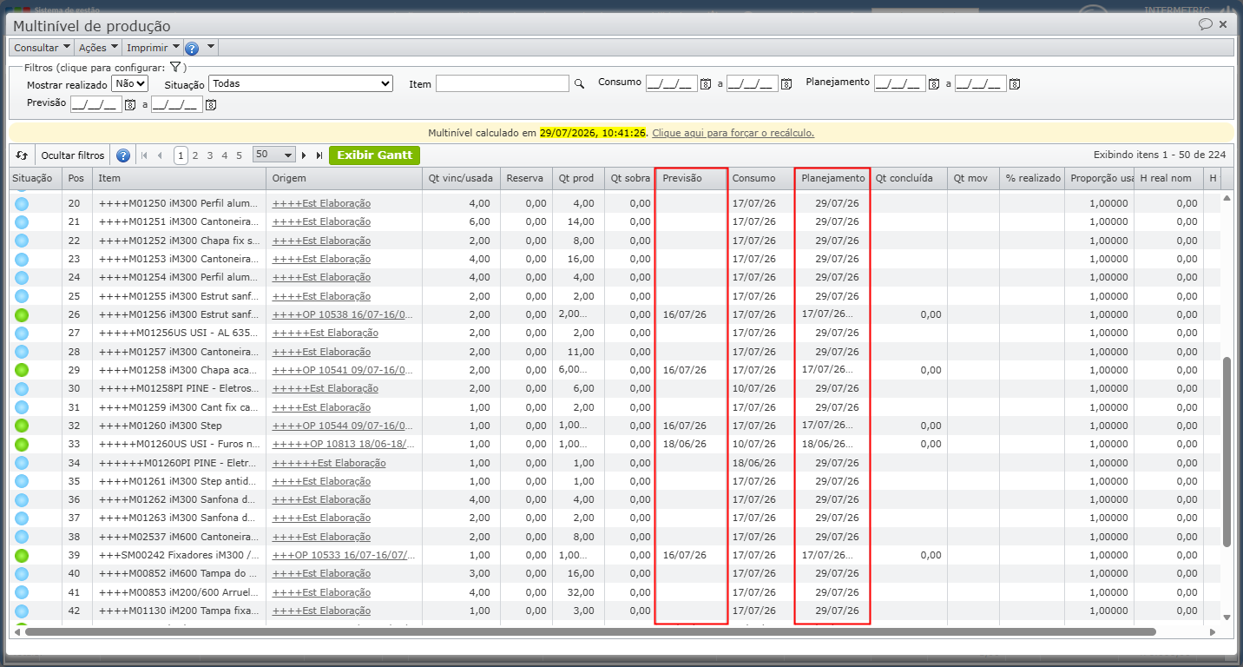The height and width of the screenshot is (667, 1243).
Task: Open the Imprimir menu
Action: 153,48
